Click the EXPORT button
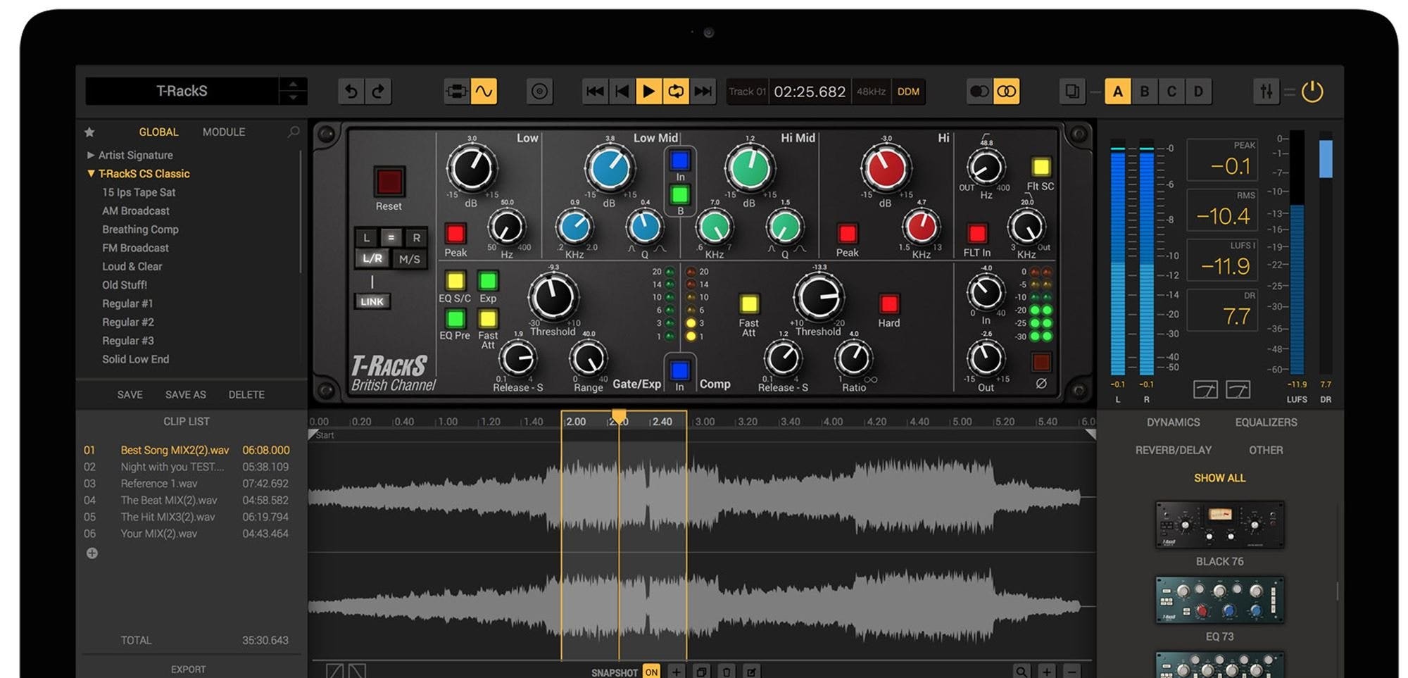 [x=188, y=670]
